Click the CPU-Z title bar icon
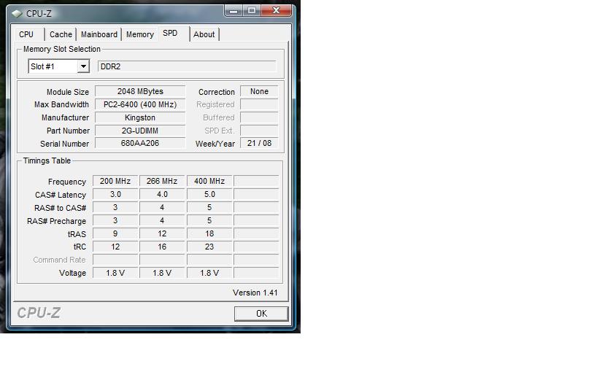Screen dimensions: 613x383 (x=16, y=14)
